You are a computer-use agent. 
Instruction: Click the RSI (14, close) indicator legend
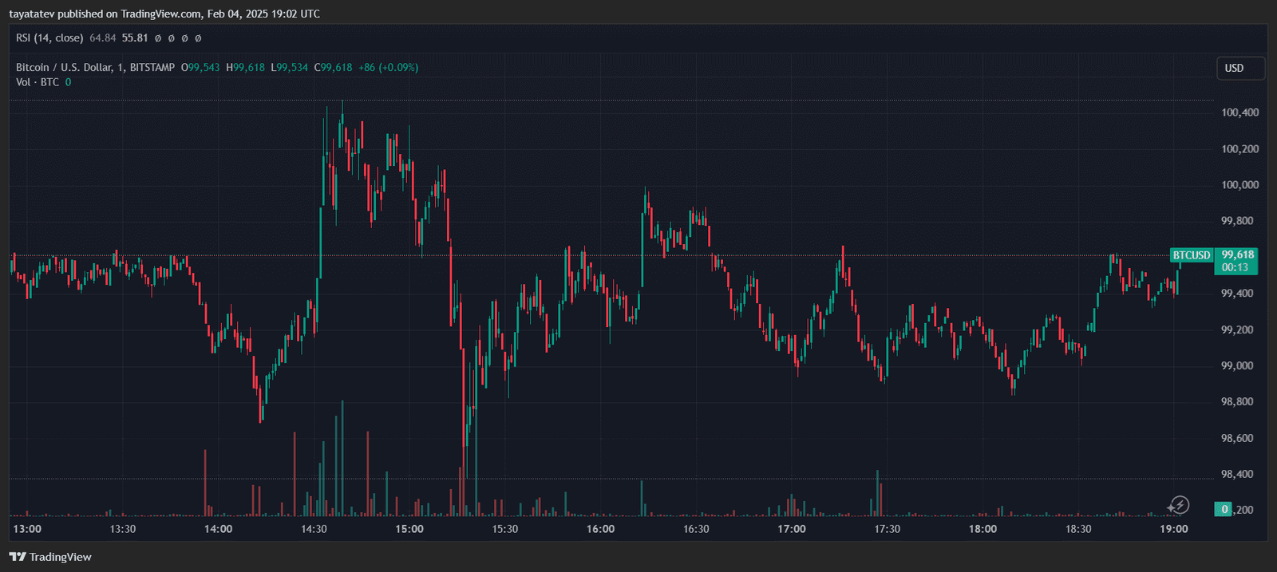[x=49, y=37]
